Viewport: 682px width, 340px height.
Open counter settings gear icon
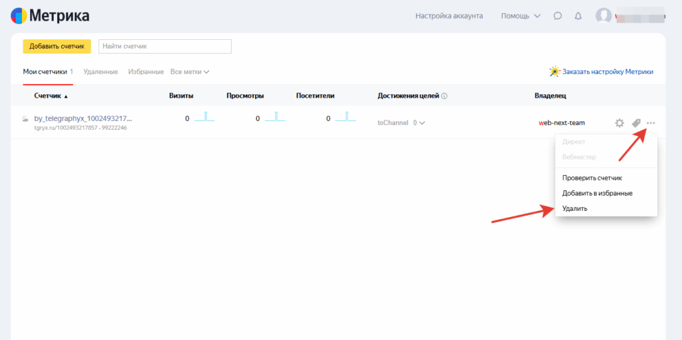coord(619,123)
